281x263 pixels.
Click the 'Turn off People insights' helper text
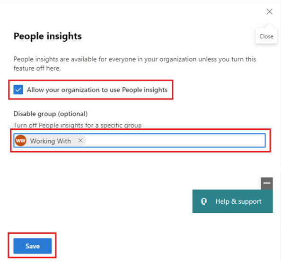click(x=78, y=125)
